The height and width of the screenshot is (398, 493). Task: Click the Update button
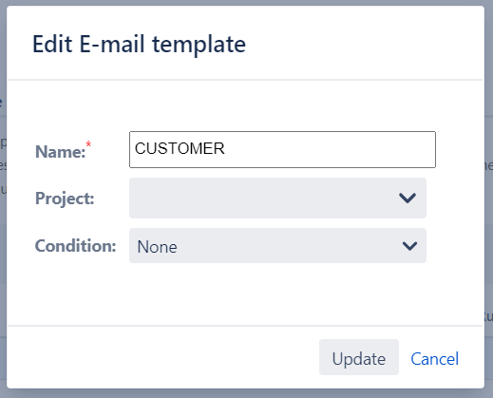359,357
